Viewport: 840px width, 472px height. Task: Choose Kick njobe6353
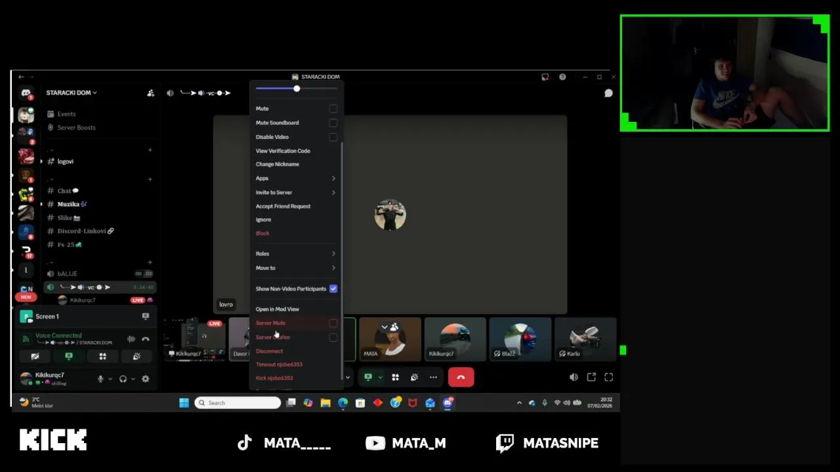274,378
